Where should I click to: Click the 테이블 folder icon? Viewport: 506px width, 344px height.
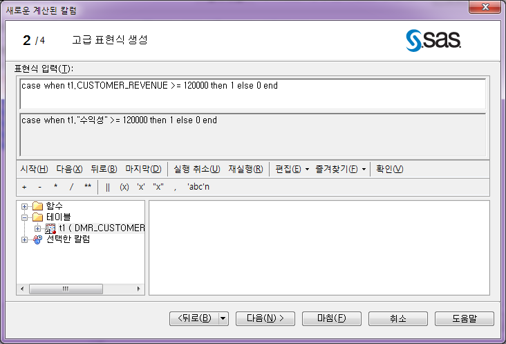pyautogui.click(x=38, y=217)
